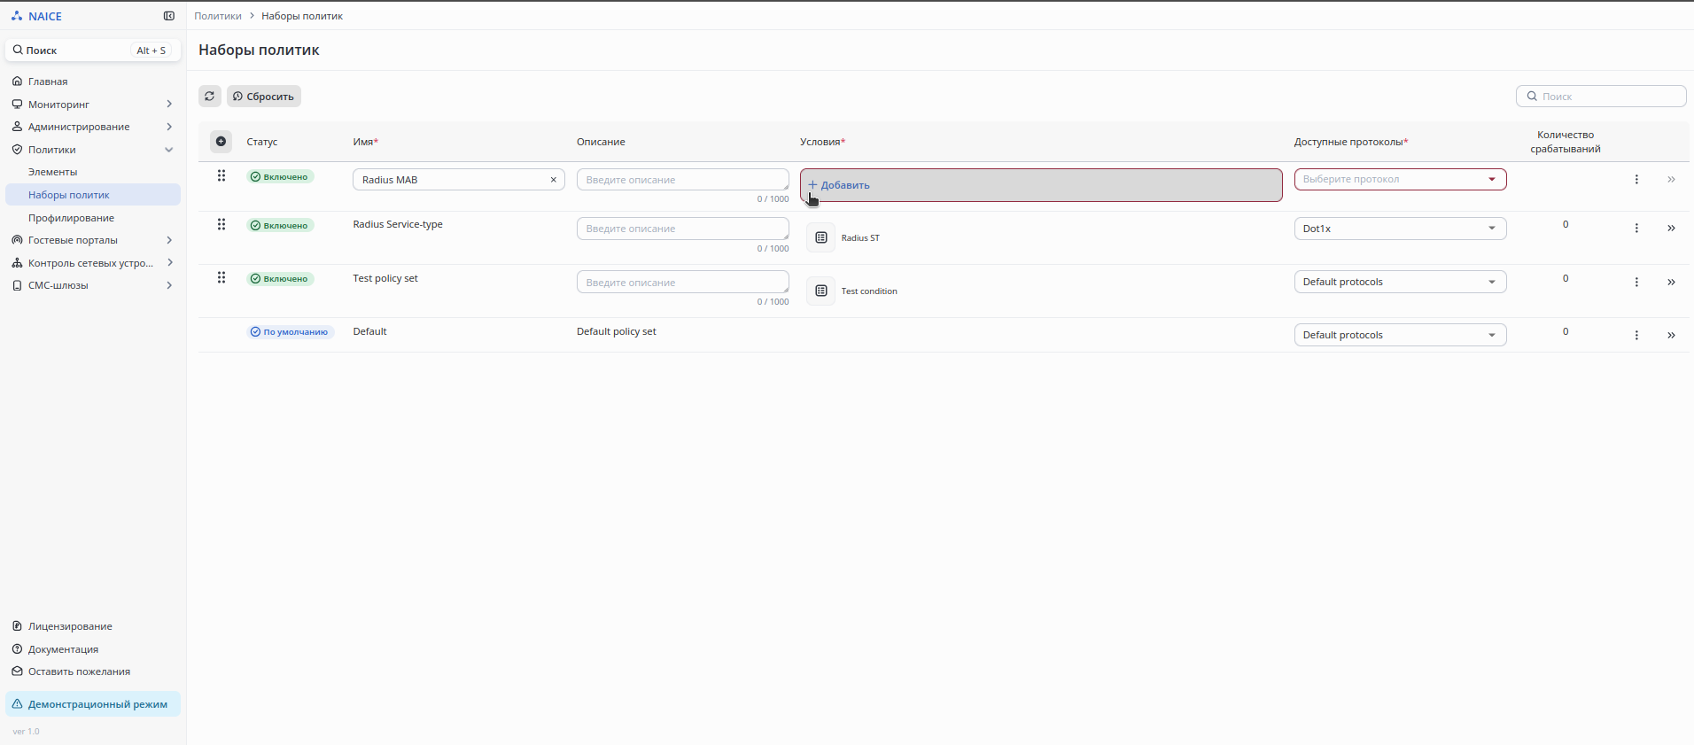Click the Демонстрационный режим banner
This screenshot has width=1694, height=745.
[93, 704]
